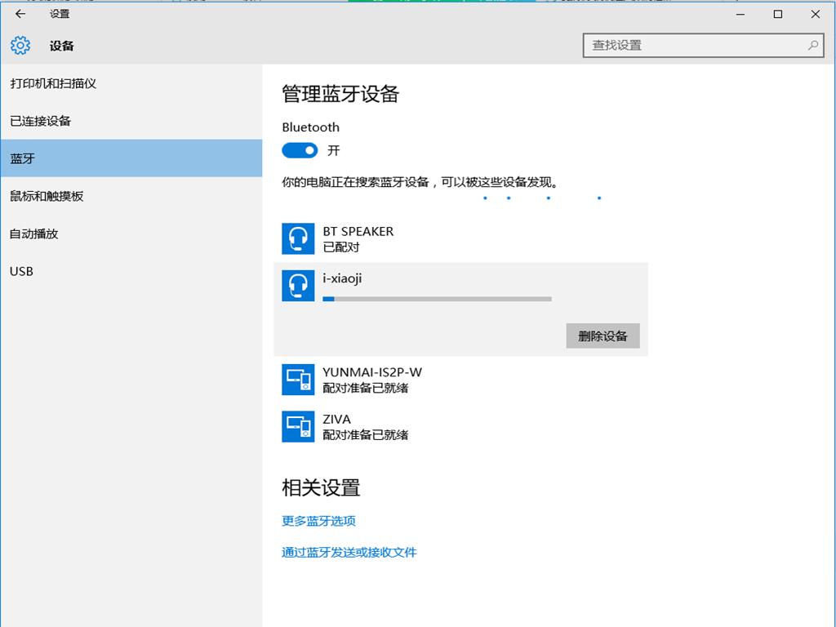Click the i-xiaoji pairing progress bar
This screenshot has height=627, width=836.
437,299
